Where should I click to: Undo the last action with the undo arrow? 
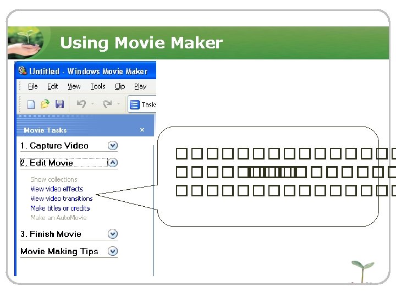(x=81, y=104)
